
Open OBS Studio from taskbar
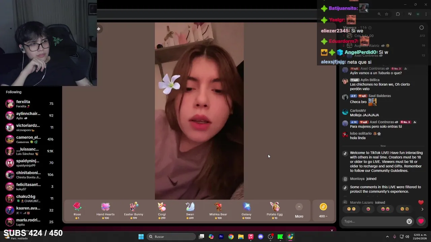click(x=270, y=237)
